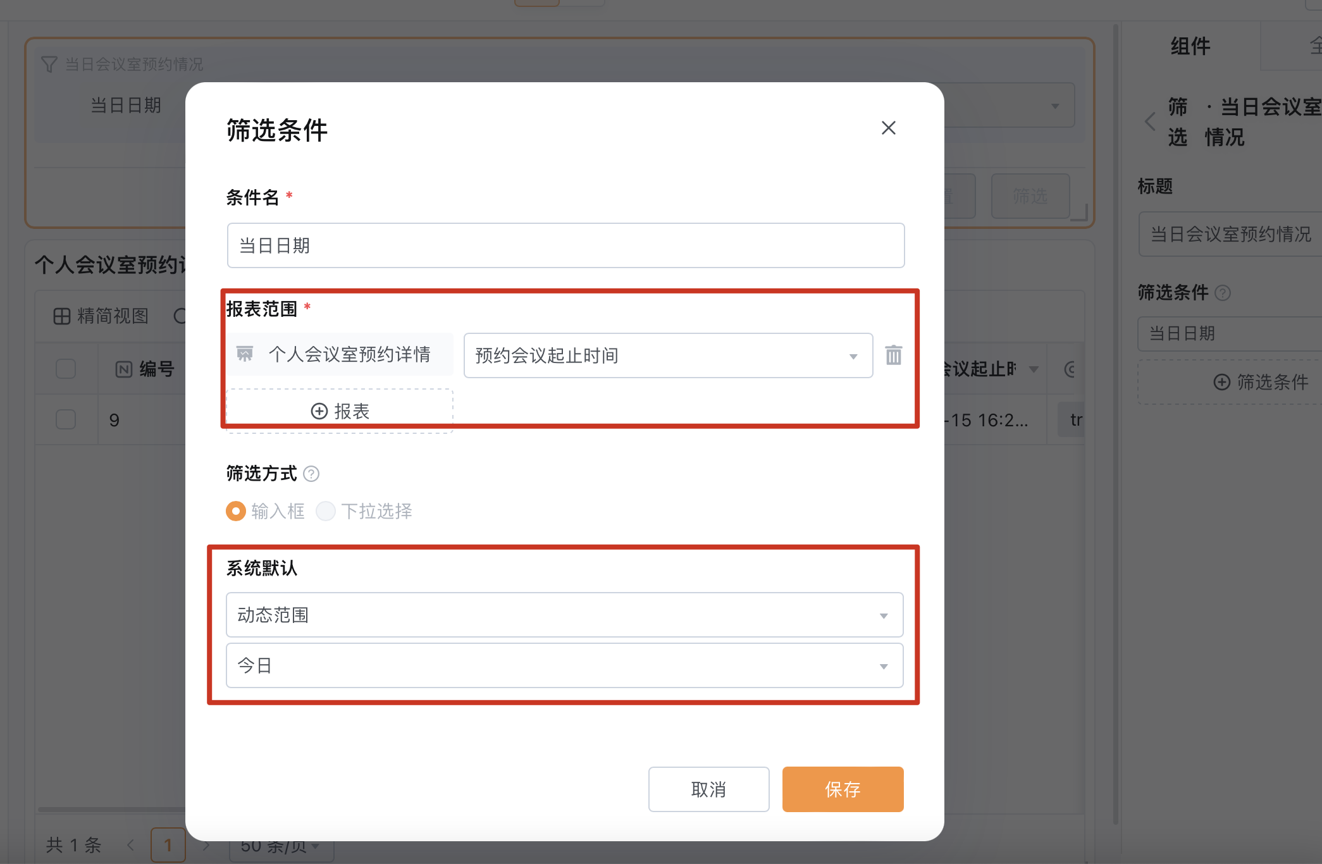Click help icon beside 筛选条件 in right panel
Viewport: 1322px width, 864px height.
click(x=1223, y=293)
